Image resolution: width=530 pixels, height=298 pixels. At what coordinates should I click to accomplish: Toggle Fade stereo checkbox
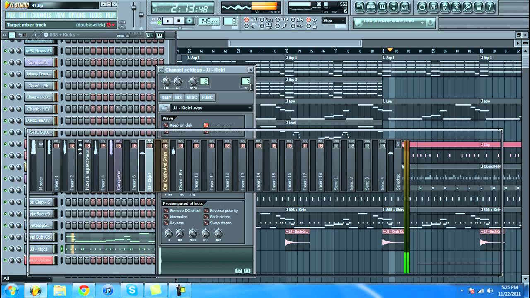[x=206, y=217]
